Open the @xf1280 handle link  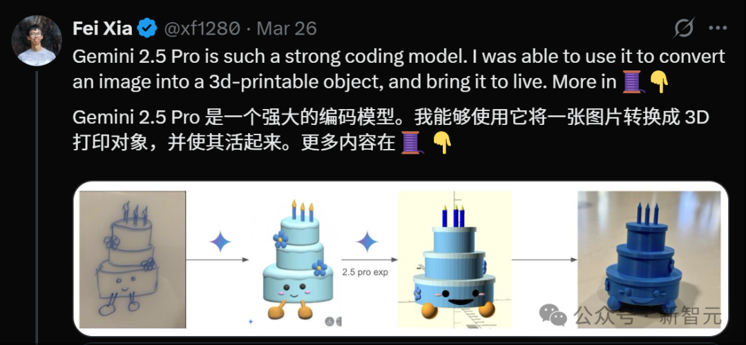click(202, 29)
